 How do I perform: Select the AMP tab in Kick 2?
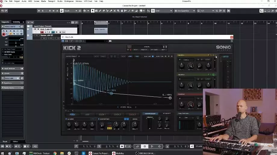(x=87, y=114)
